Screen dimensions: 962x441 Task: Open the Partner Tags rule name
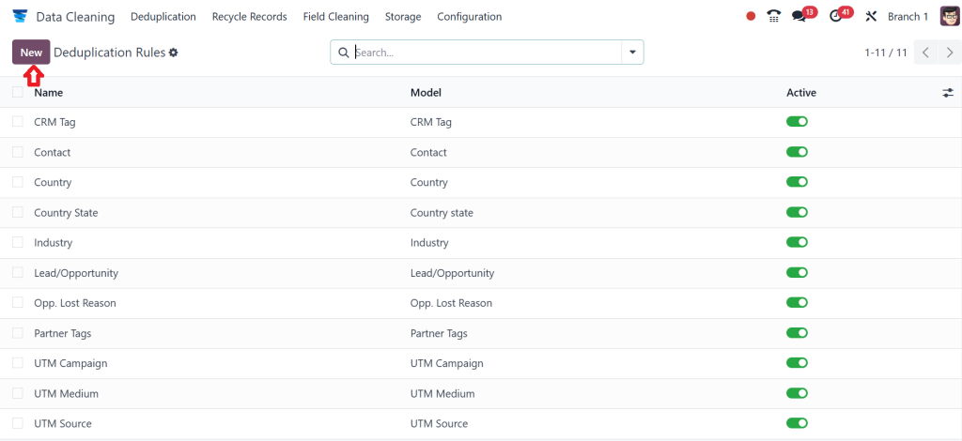pyautogui.click(x=63, y=333)
